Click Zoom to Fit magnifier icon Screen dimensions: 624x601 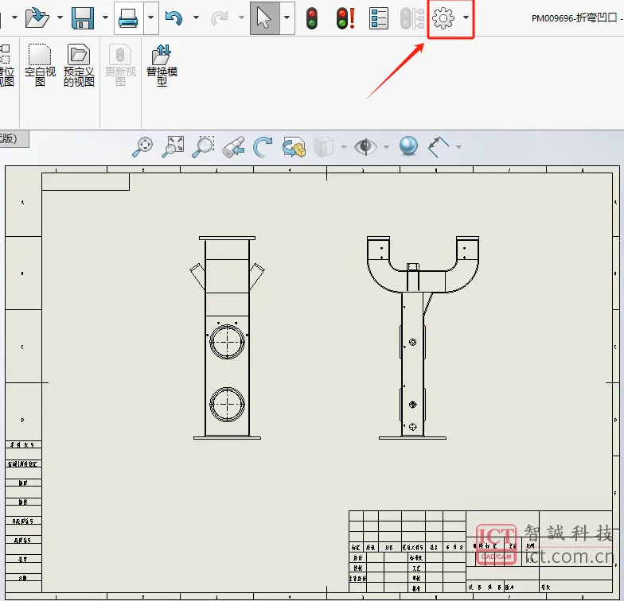coord(142,147)
